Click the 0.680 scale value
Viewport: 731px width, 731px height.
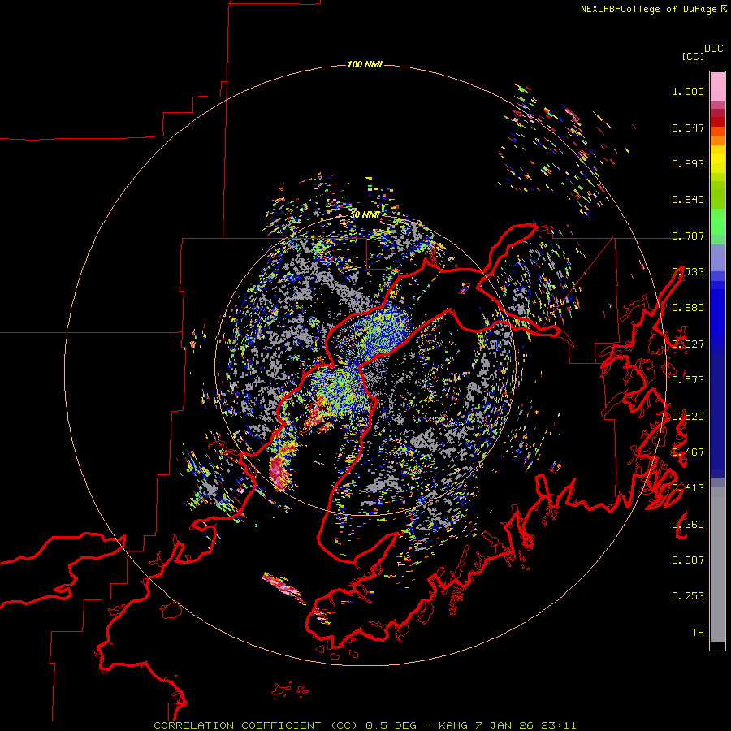click(688, 308)
